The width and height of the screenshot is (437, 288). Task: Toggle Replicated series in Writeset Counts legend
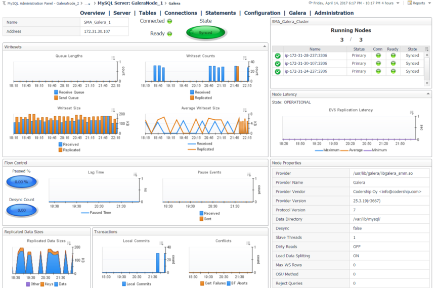coord(192,98)
